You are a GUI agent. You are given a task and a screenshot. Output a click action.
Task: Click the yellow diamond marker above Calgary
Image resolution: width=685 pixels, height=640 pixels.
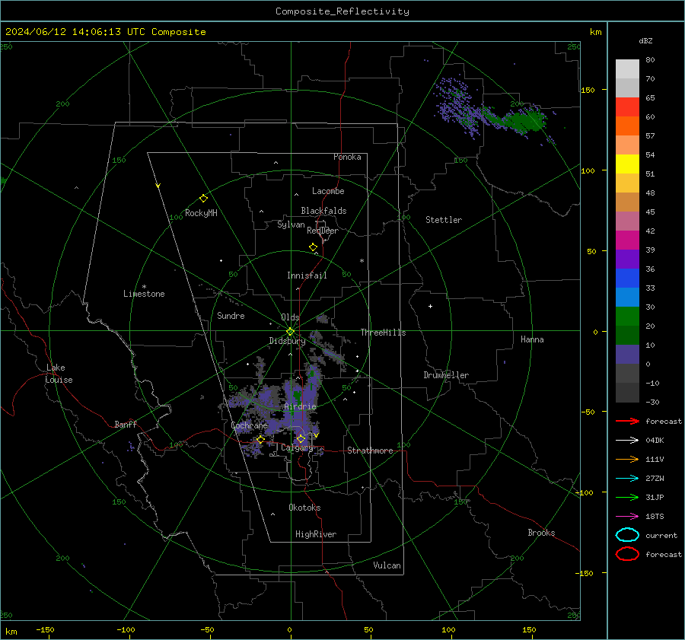click(x=301, y=438)
